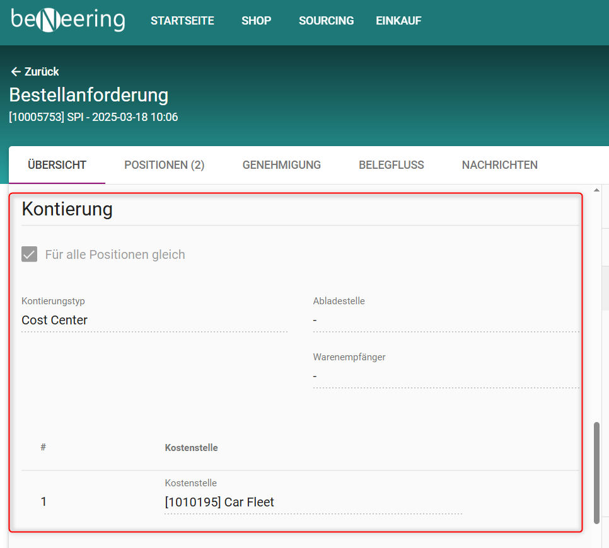Viewport: 609px width, 548px height.
Task: Open the NACHRICHTEN tab
Action: point(499,165)
